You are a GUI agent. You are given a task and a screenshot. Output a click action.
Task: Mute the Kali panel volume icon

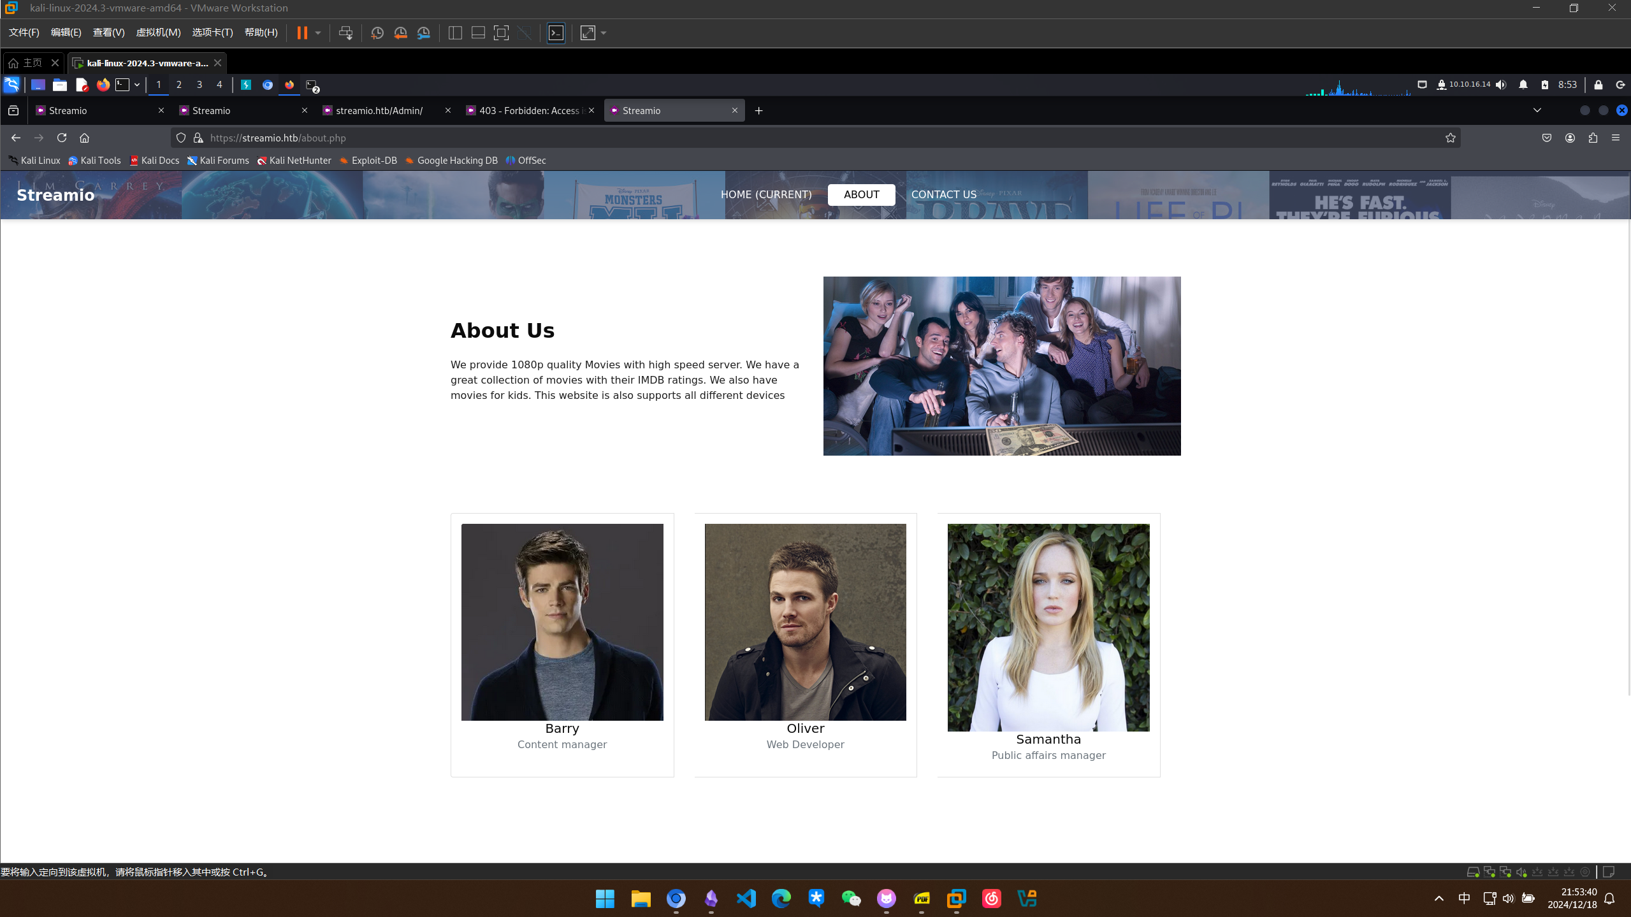1501,85
